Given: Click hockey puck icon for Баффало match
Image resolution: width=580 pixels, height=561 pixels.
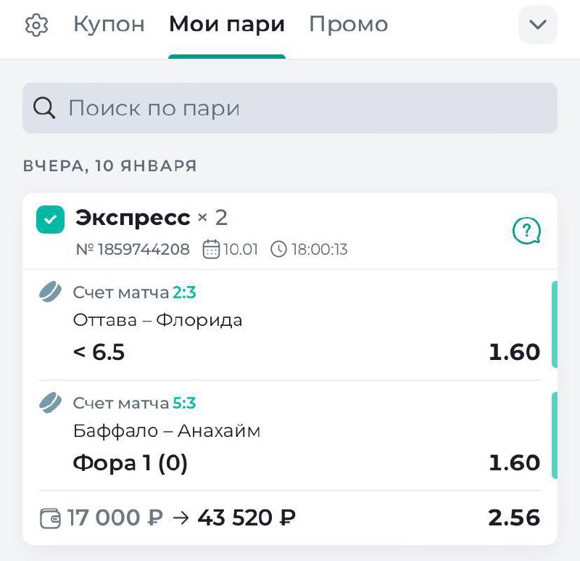Looking at the screenshot, I should click(51, 403).
